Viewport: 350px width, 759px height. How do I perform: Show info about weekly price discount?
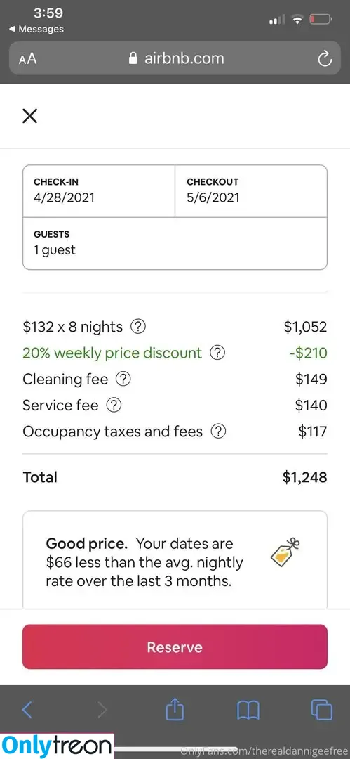click(217, 353)
